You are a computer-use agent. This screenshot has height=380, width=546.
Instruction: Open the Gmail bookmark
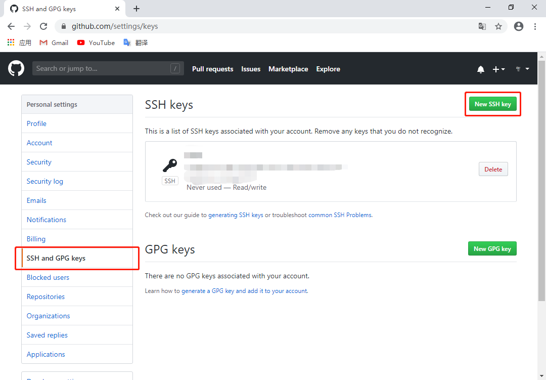click(x=54, y=43)
